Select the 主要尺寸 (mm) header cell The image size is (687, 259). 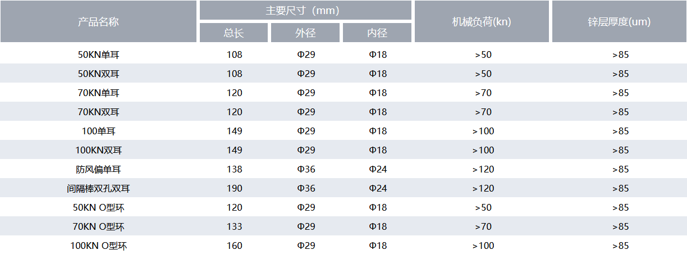pyautogui.click(x=305, y=10)
